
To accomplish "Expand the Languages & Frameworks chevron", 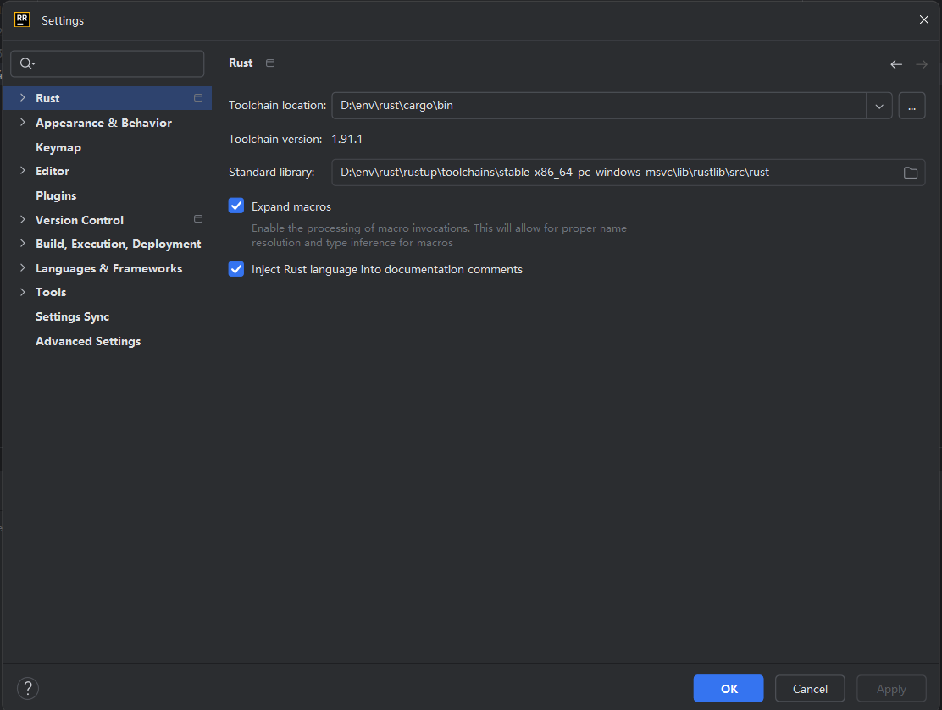I will point(22,268).
